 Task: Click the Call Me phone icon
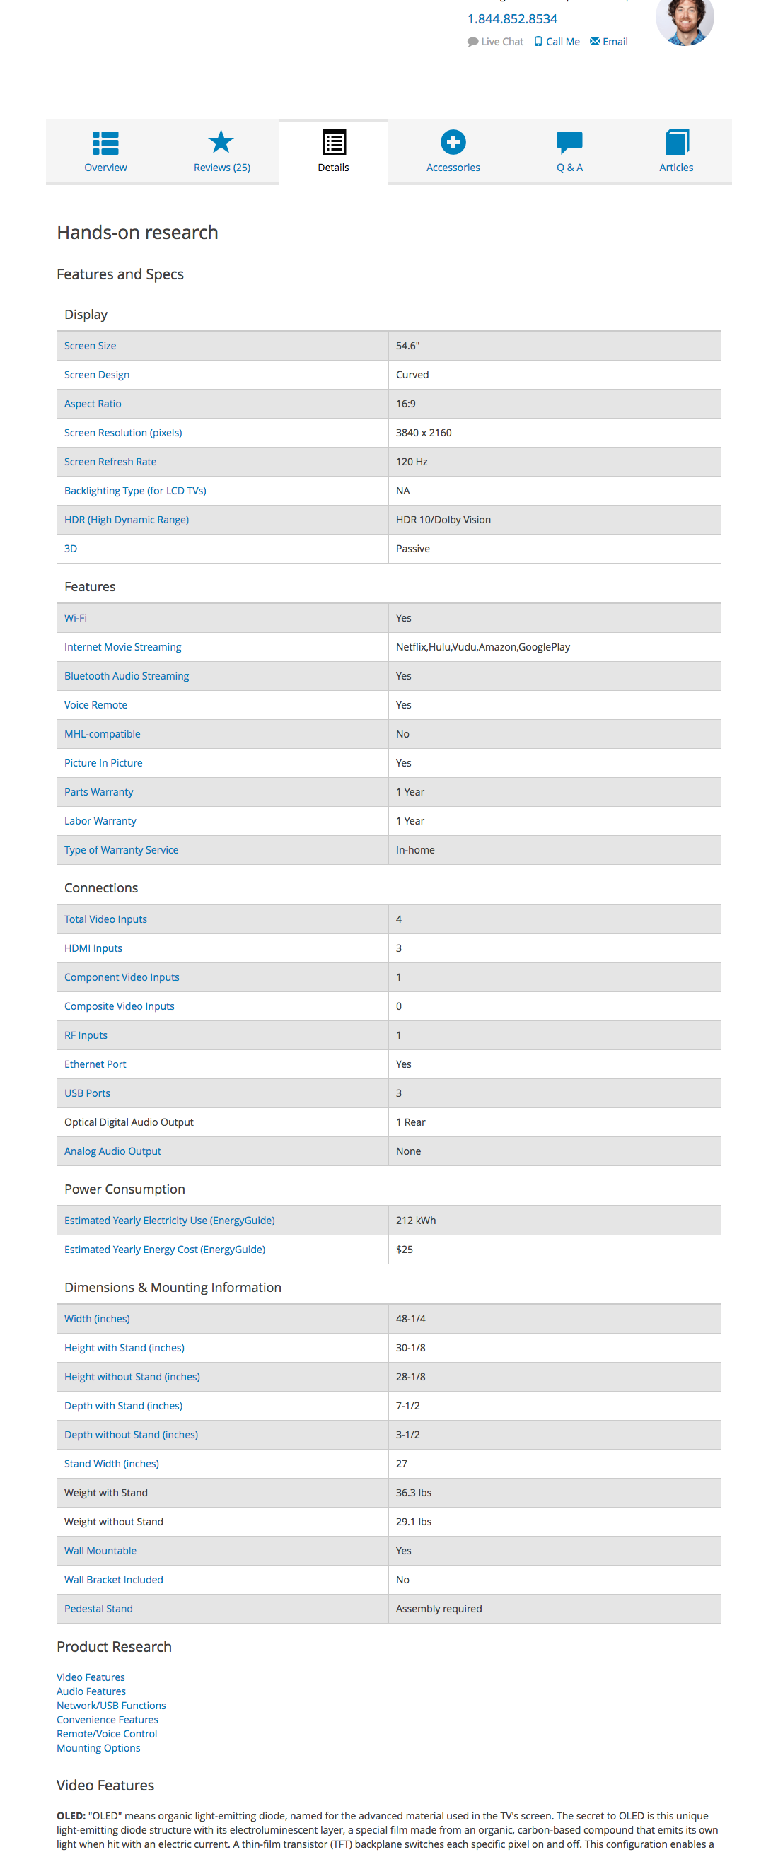(x=538, y=41)
